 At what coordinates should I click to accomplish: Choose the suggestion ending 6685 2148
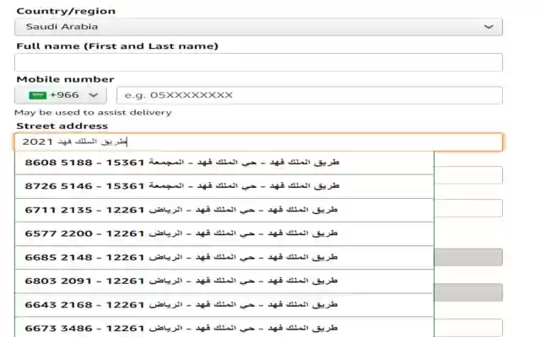click(x=224, y=256)
